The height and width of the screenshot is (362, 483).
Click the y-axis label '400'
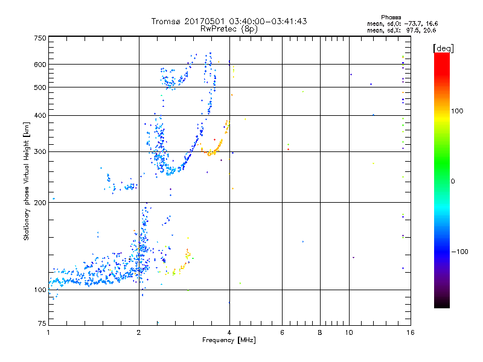40,115
